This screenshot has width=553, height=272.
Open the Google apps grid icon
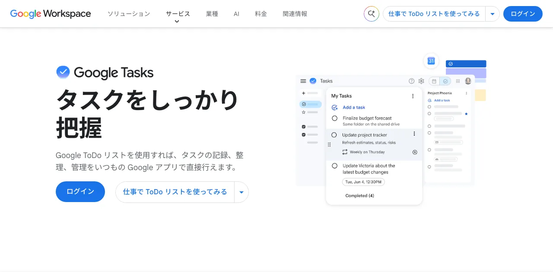458,81
